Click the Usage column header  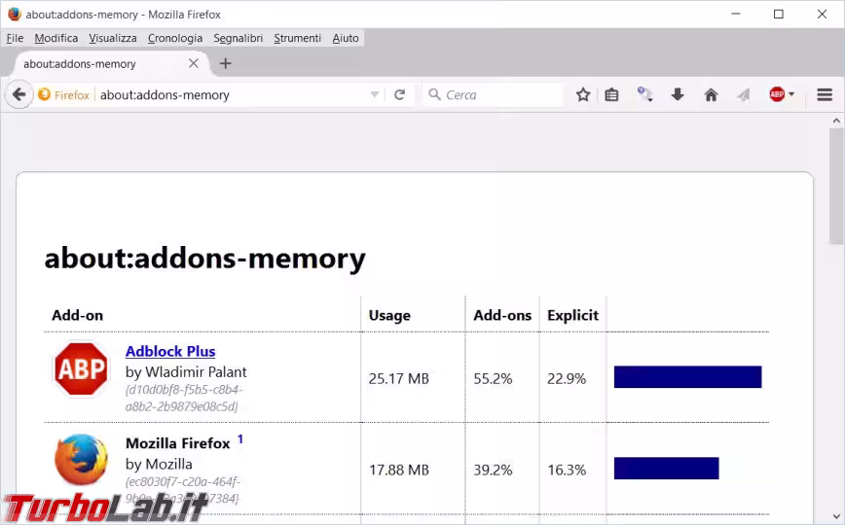click(x=389, y=316)
